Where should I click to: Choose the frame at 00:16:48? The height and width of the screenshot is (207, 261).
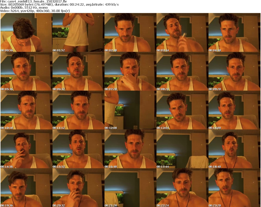(x=130, y=149)
